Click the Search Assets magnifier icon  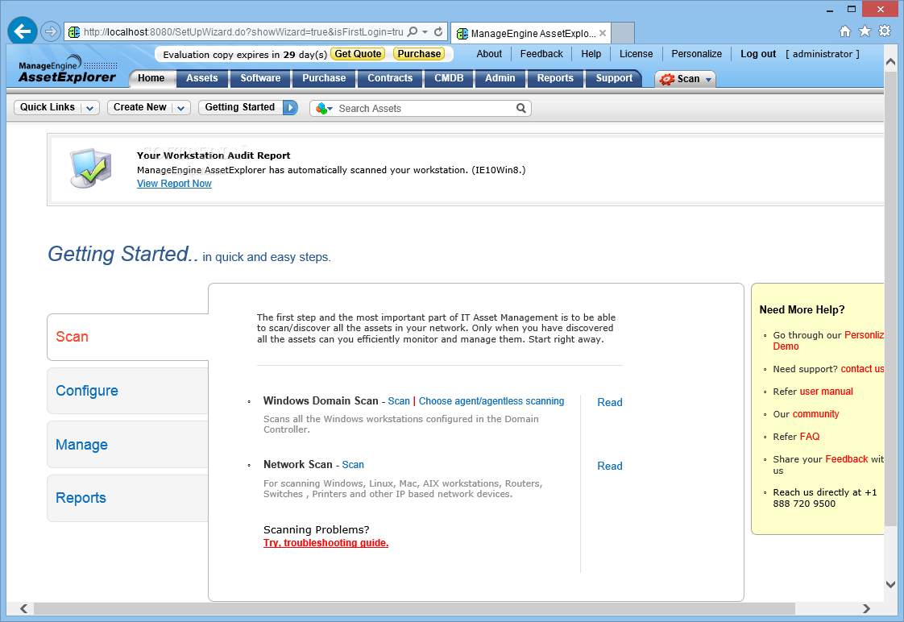pyautogui.click(x=521, y=108)
